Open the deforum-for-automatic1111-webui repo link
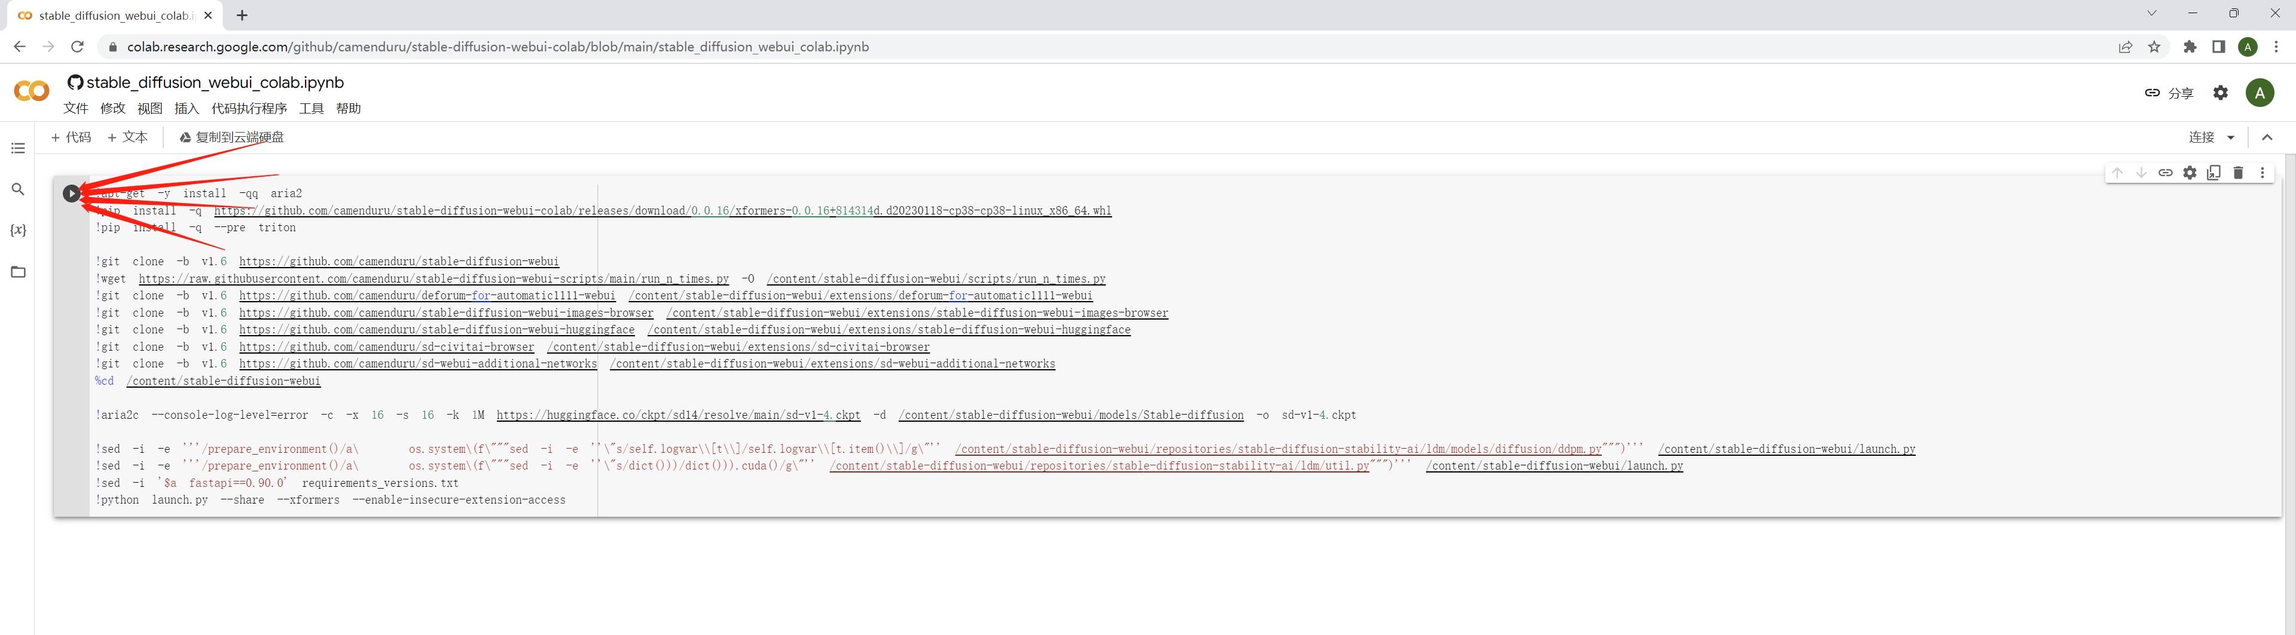 [x=428, y=296]
